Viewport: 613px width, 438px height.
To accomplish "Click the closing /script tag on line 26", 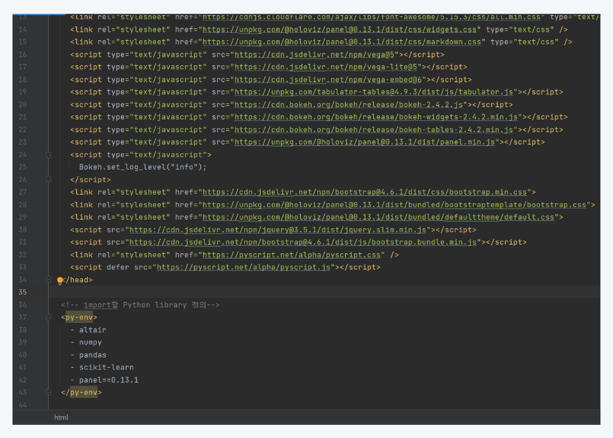I will tap(91, 180).
